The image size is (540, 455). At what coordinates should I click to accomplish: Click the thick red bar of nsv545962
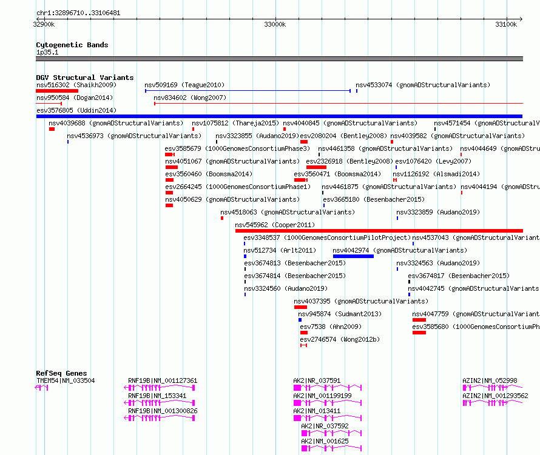(379, 231)
